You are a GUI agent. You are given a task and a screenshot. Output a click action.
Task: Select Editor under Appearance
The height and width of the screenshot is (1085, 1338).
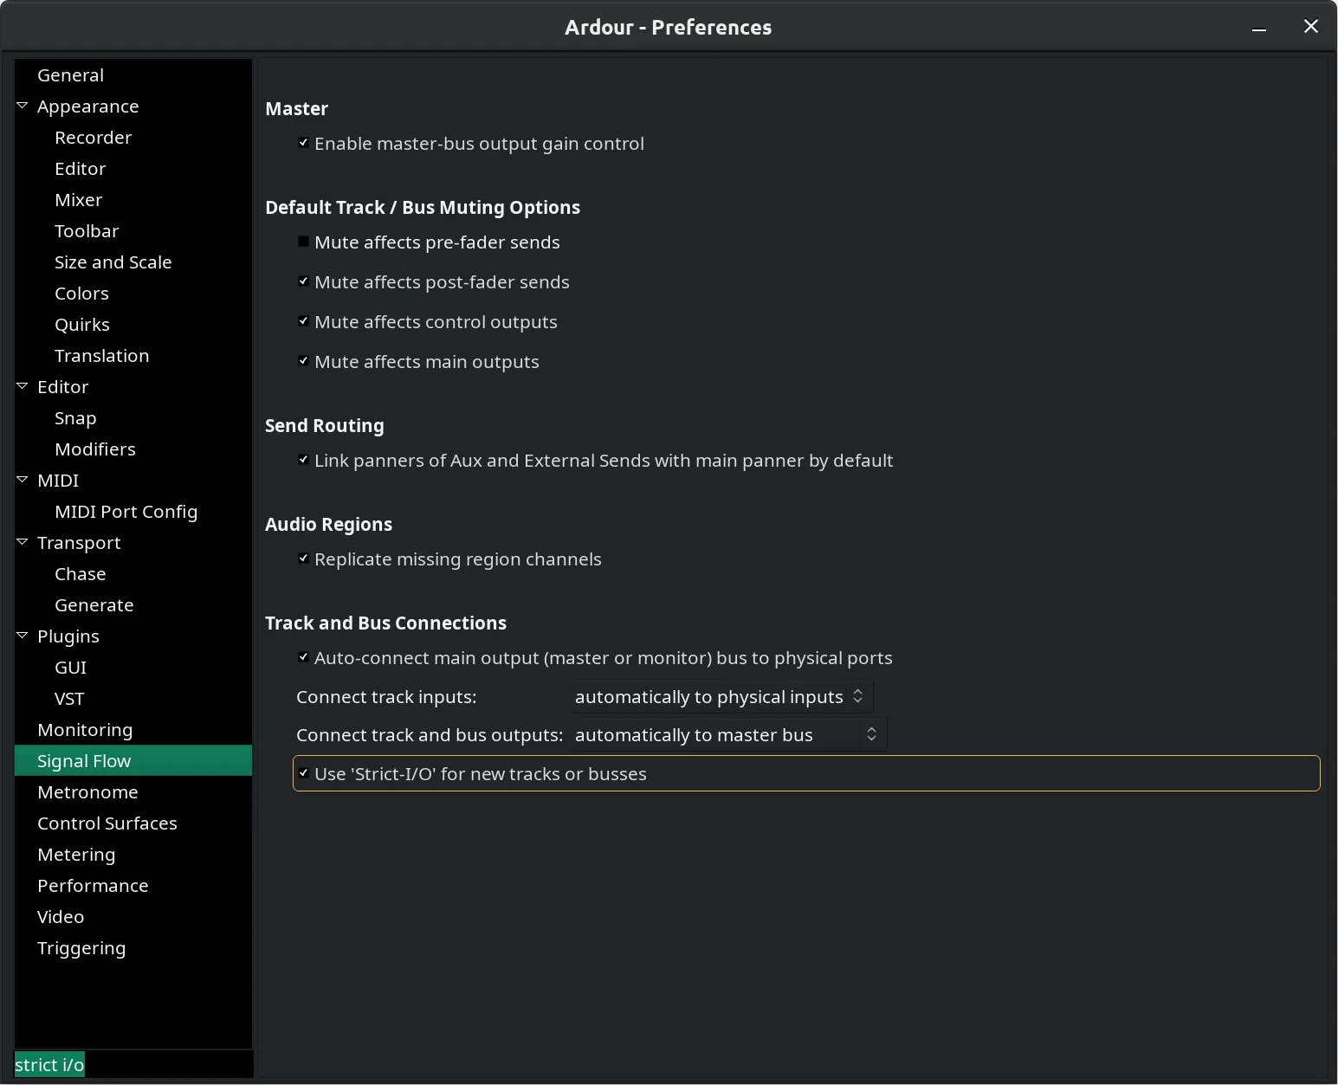pyautogui.click(x=80, y=169)
